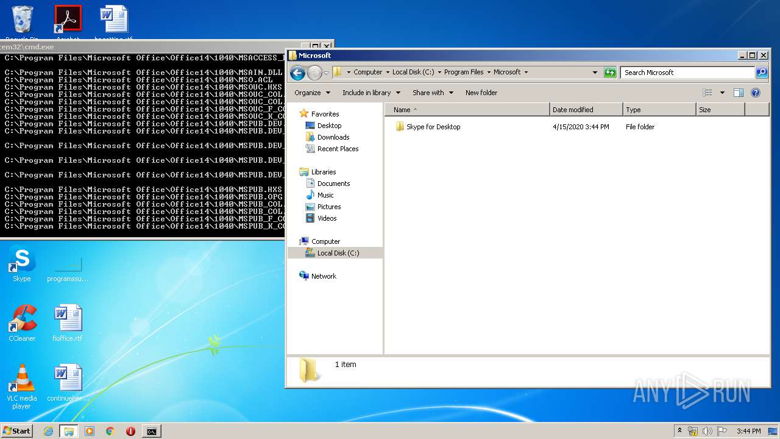
Task: Open the recent pages dropdown arrow
Action: 326,73
